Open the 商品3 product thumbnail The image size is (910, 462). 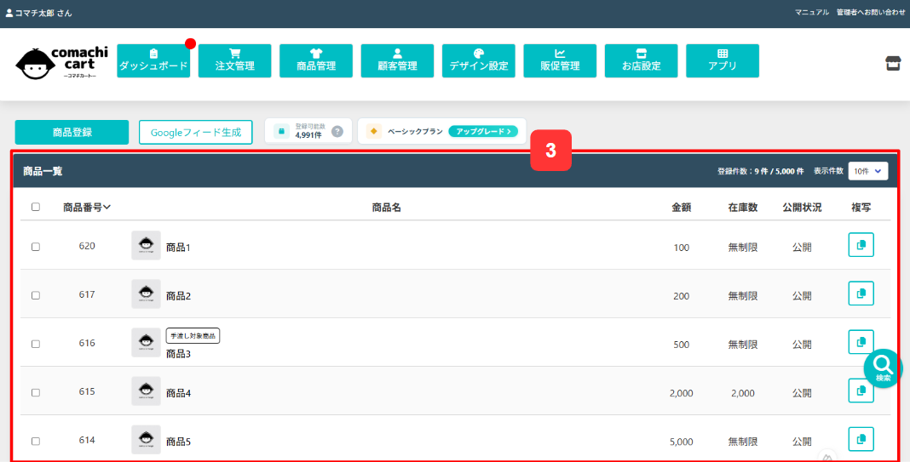[x=146, y=343]
